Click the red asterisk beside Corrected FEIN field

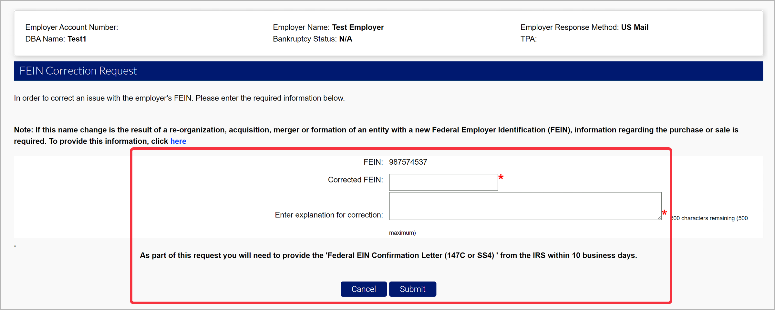[x=501, y=177]
